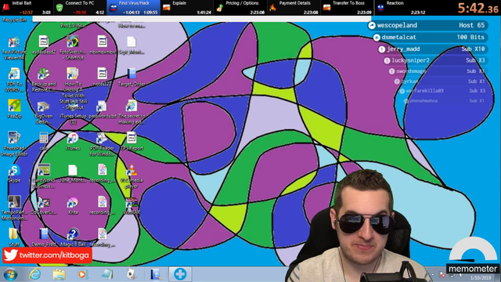The height and width of the screenshot is (282, 501).
Task: Launch the Krita desktop shortcut
Action: (73, 205)
